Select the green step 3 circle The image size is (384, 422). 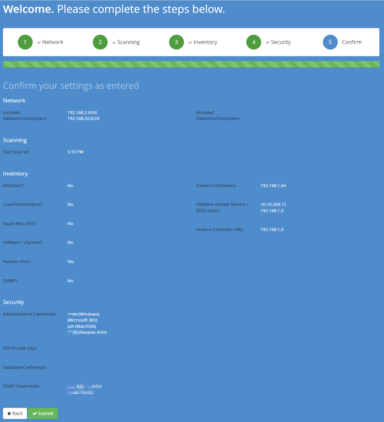tap(176, 42)
